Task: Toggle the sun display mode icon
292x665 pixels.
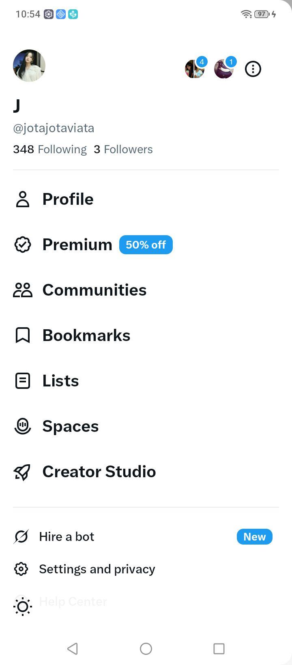Action: pos(23,607)
